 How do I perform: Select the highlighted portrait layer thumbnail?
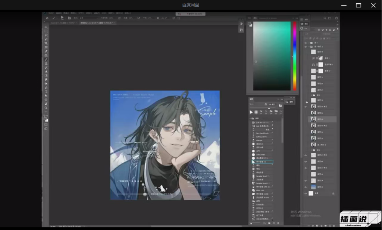point(314,119)
